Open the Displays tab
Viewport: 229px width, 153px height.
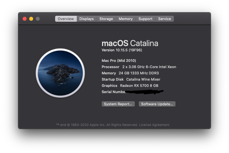pos(87,19)
